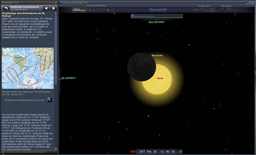Click the red 'Sonne' label
The image size is (256, 155).
click(x=160, y=78)
